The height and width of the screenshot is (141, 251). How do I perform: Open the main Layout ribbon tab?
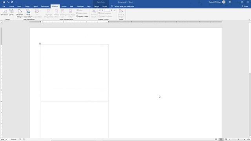tap(35, 6)
